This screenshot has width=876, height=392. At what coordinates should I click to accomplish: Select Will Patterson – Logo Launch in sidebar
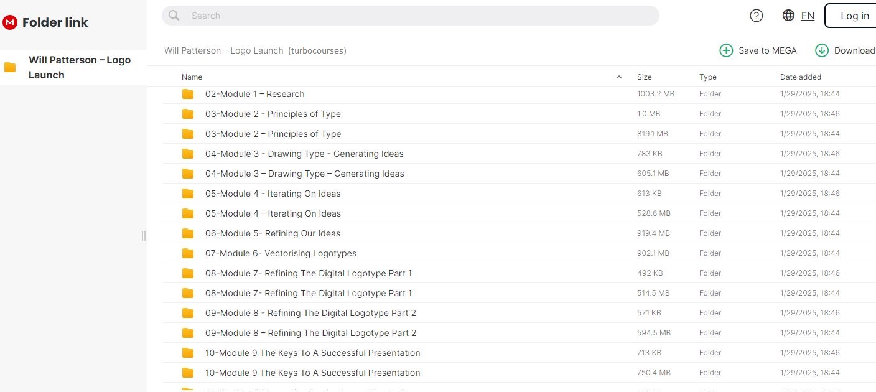(80, 67)
